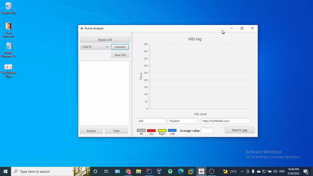Click the Average value field
This screenshot has height=176, width=313.
[x=207, y=131]
